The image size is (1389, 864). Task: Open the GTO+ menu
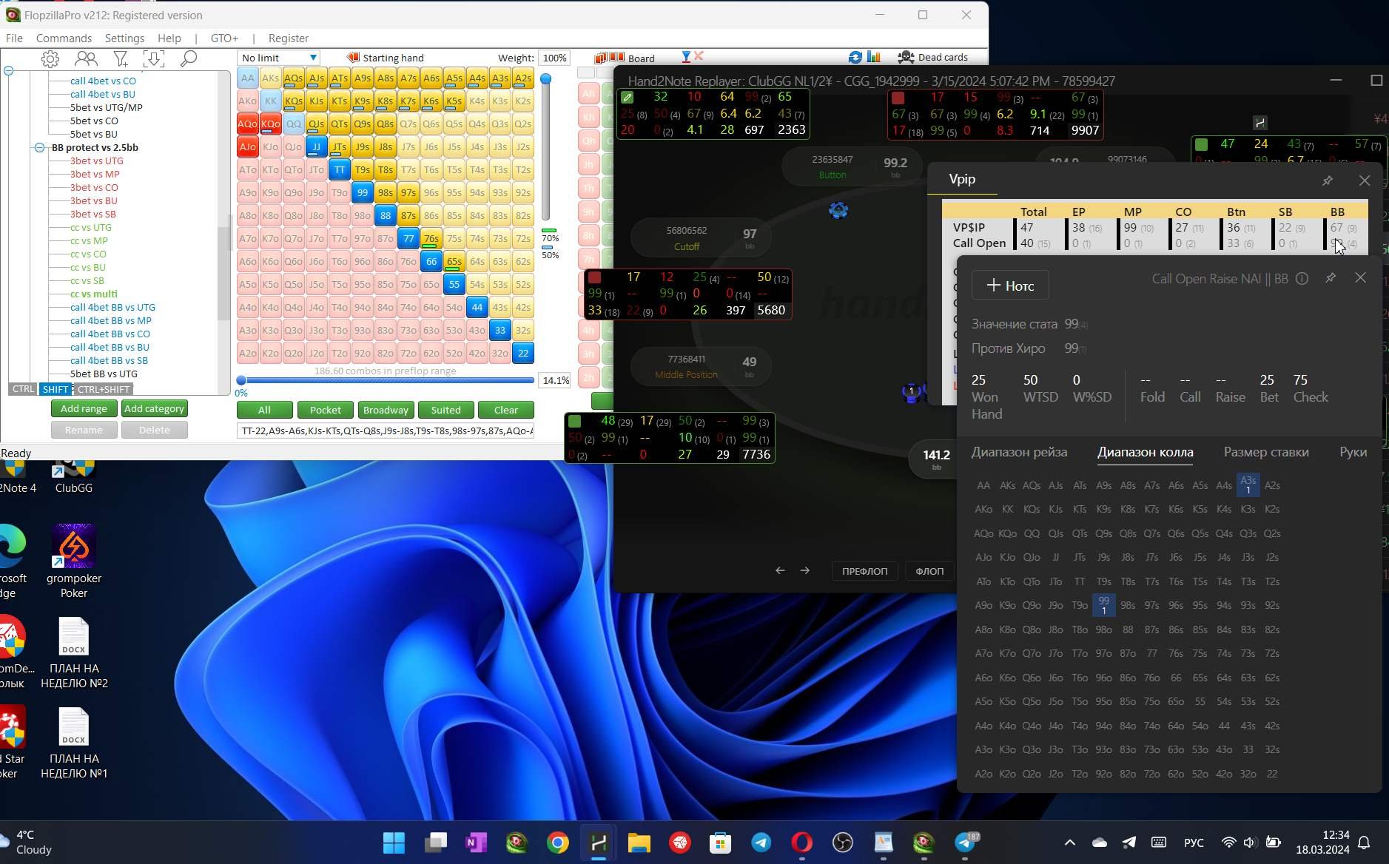pos(224,38)
